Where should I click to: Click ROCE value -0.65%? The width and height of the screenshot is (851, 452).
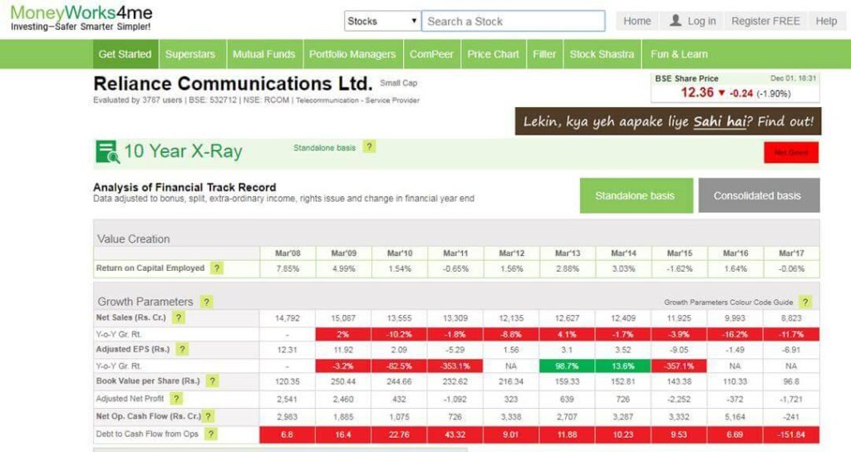pyautogui.click(x=455, y=268)
